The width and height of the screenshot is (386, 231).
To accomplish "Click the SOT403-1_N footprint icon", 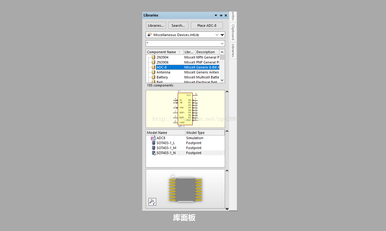I will click(153, 153).
